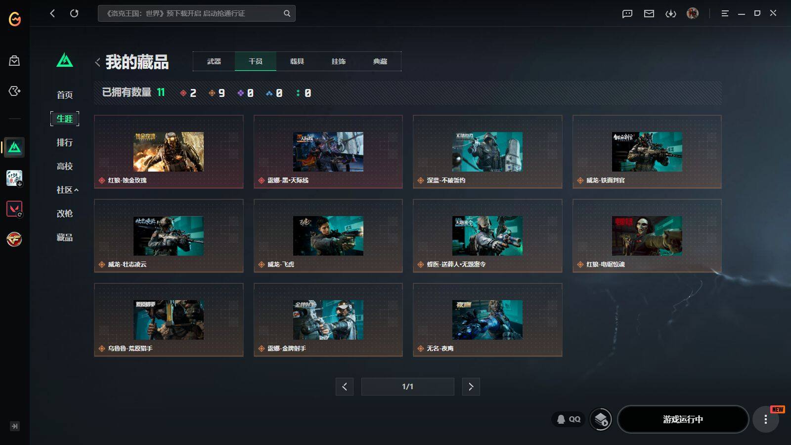
Task: Open the chat messages icon
Action: coord(627,13)
